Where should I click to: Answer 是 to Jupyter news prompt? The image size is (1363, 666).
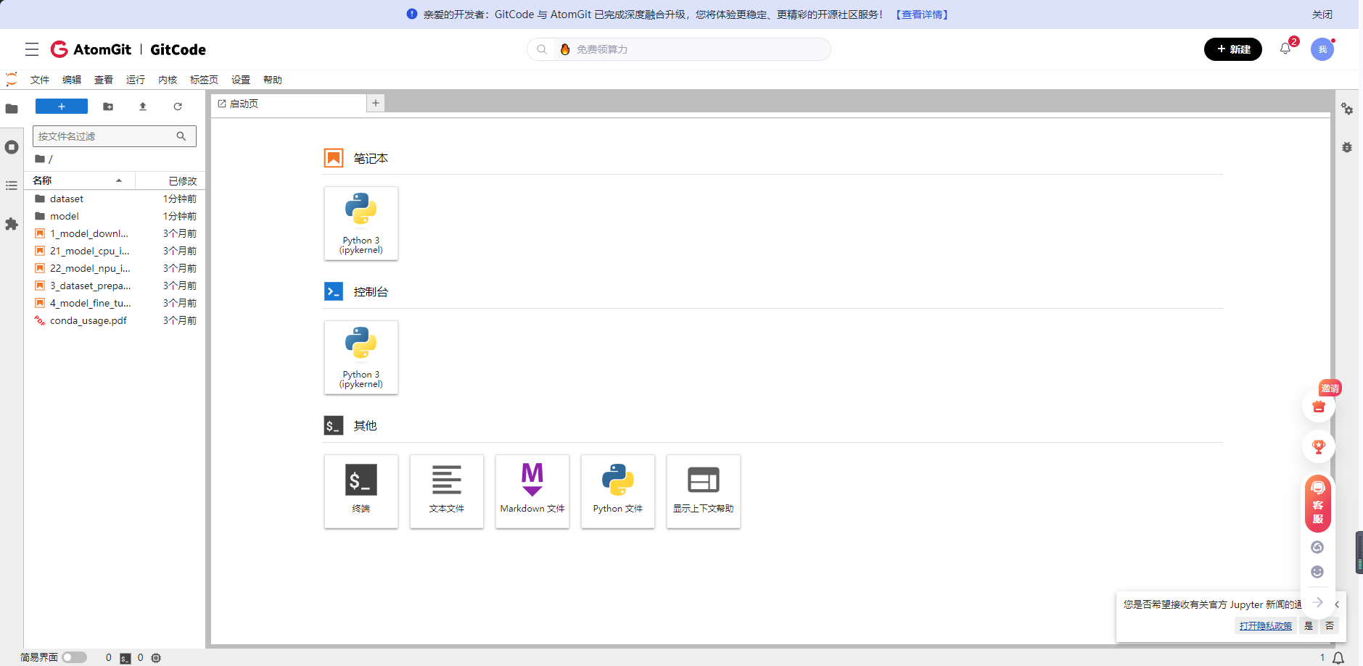point(1309,626)
